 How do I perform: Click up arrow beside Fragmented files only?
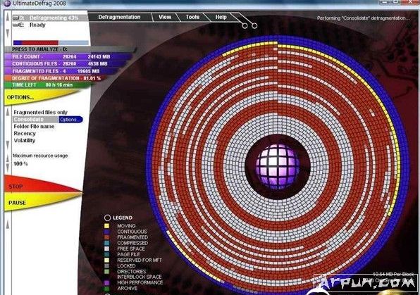8,112
